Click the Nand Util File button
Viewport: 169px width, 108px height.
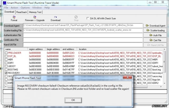coord(155,45)
